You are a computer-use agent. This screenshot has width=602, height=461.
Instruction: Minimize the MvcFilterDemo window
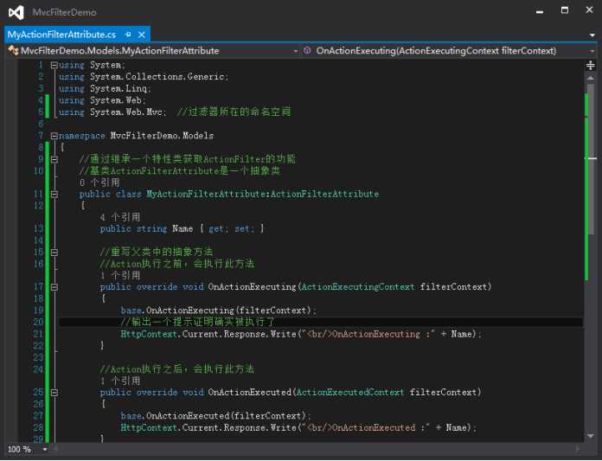[x=540, y=11]
